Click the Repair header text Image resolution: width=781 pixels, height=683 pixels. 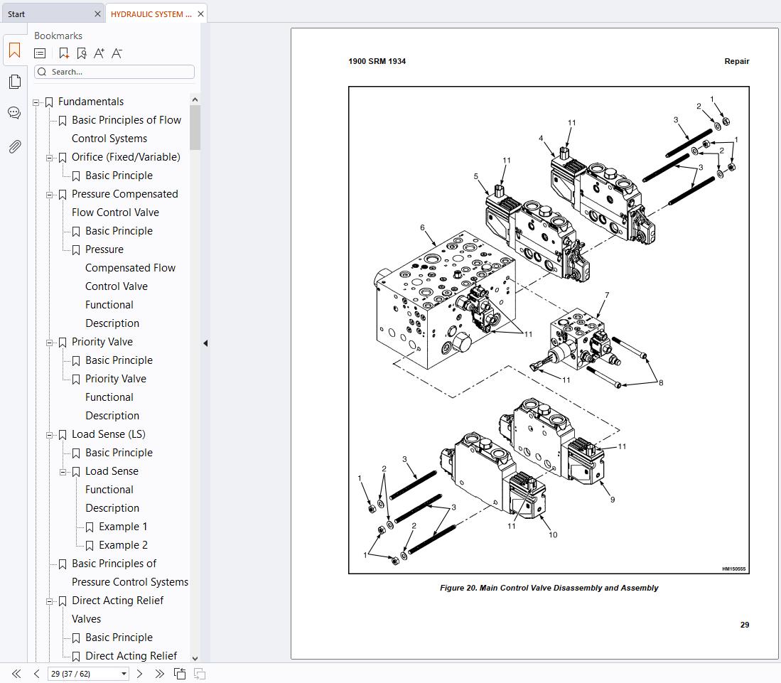737,61
